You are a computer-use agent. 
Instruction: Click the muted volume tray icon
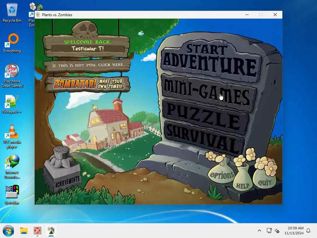point(277,231)
